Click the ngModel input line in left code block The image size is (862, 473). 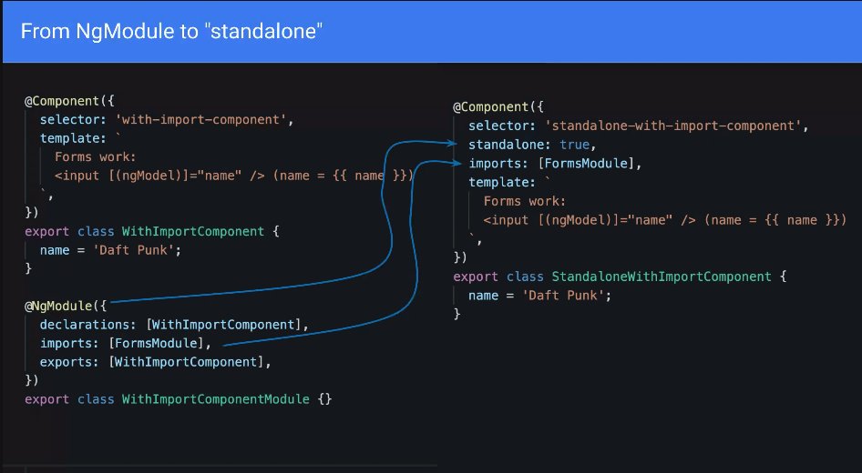[233, 176]
